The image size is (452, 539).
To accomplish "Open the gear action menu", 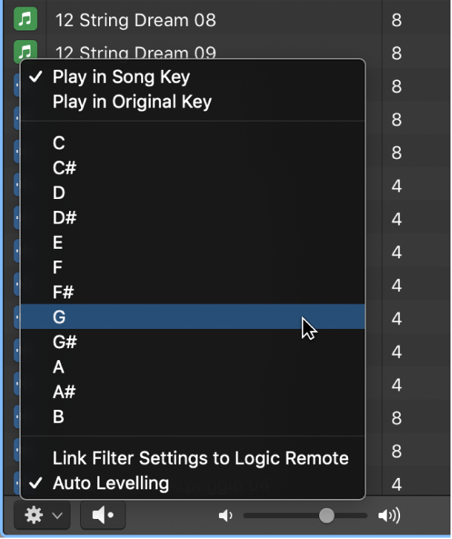I will (x=33, y=515).
